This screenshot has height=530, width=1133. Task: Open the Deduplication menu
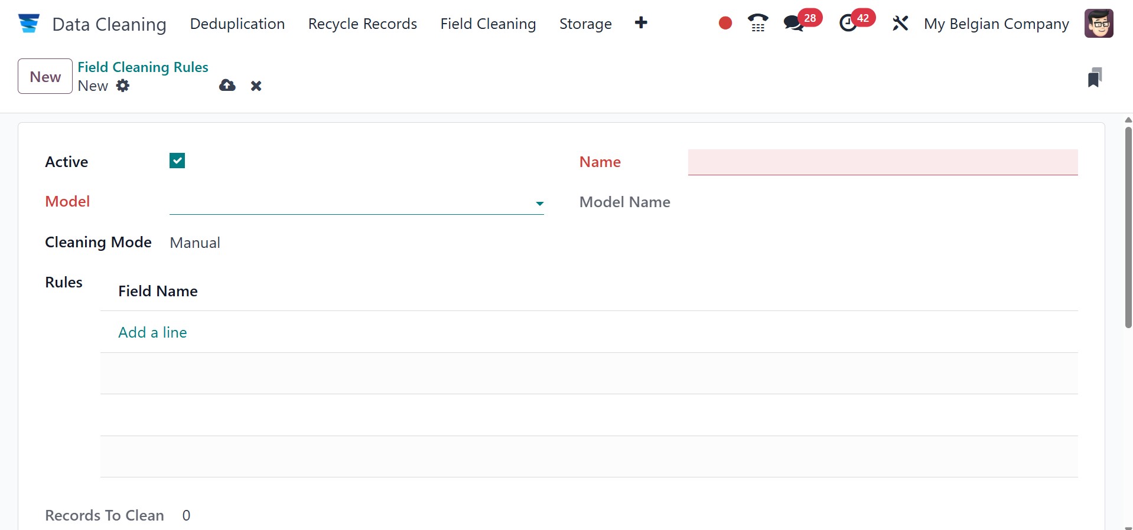point(237,24)
